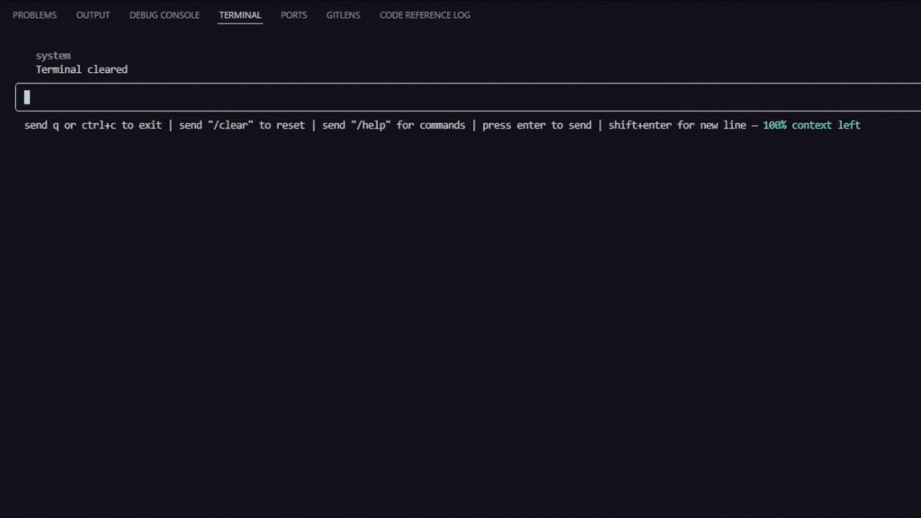
Task: Switch to the Ports tab
Action: click(294, 15)
